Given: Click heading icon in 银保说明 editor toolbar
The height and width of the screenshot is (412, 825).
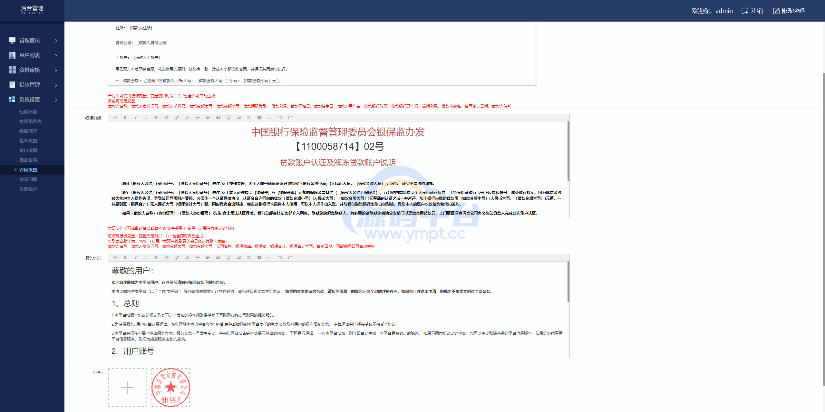Looking at the screenshot, I should [115, 118].
